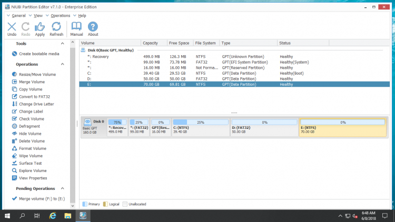Choose Check Volume operation
The height and width of the screenshot is (222, 395).
pyautogui.click(x=28, y=119)
